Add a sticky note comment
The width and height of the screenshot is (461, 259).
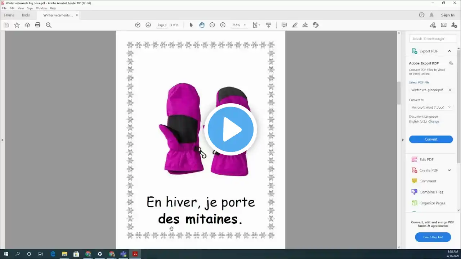[284, 25]
